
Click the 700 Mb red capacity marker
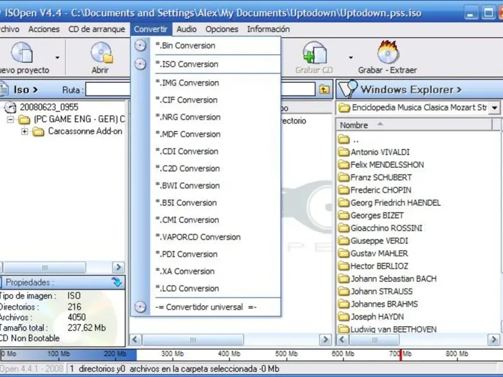(x=401, y=355)
